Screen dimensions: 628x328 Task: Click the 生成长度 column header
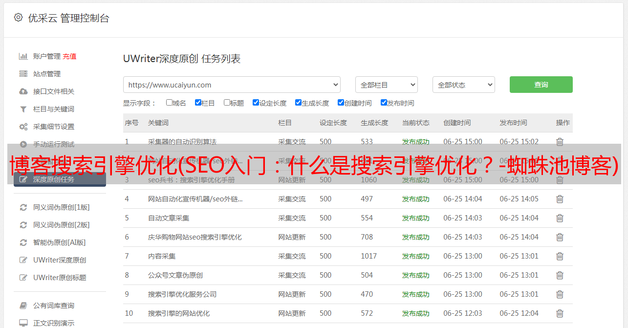click(374, 123)
